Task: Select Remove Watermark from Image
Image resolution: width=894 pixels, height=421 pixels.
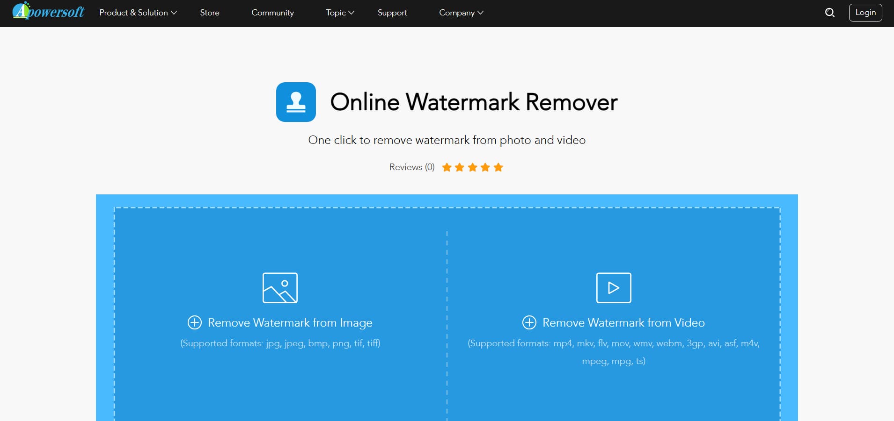Action: pos(290,322)
